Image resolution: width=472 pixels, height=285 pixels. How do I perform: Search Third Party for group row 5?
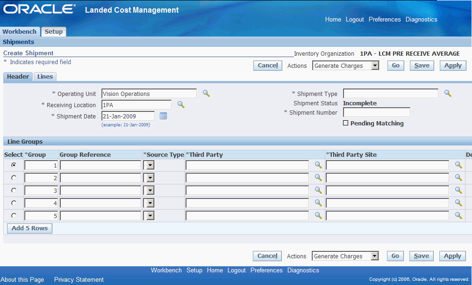pyautogui.click(x=318, y=216)
